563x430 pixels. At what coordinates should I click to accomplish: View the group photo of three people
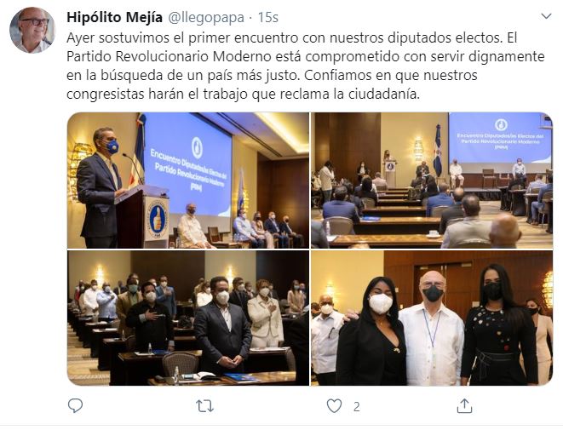click(432, 318)
